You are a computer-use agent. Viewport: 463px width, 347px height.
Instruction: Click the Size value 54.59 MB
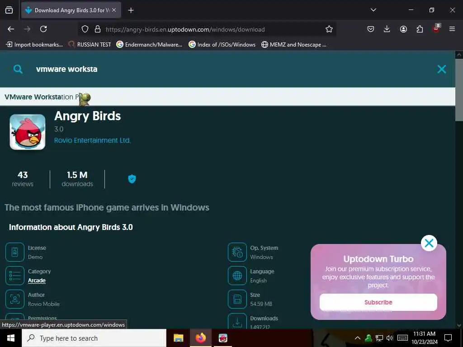261,304
